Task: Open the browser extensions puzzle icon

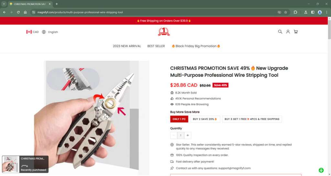Action: point(295,12)
